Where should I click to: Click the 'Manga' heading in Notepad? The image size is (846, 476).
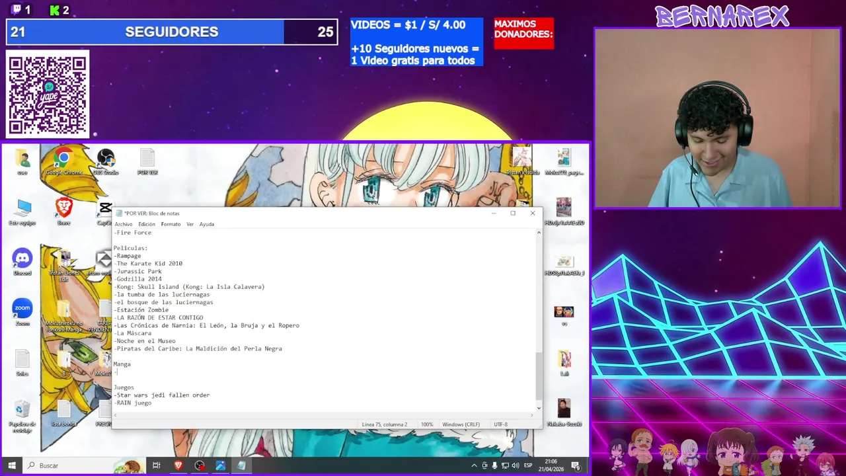122,364
